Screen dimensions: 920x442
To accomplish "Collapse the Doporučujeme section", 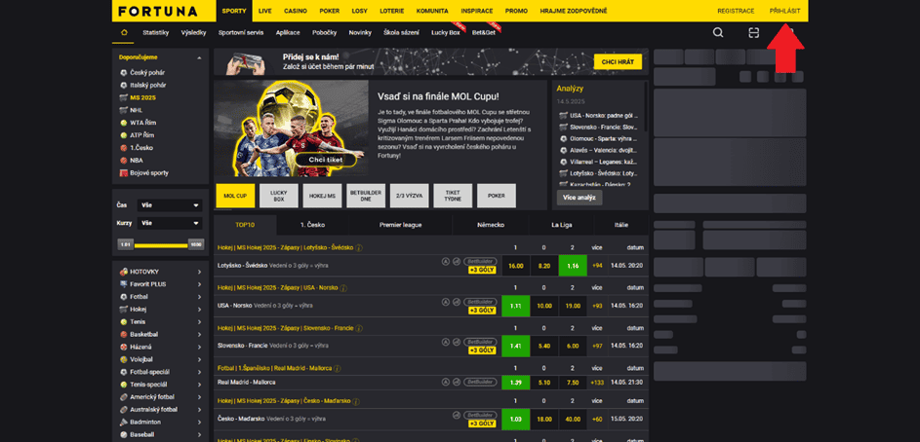I will 199,58.
